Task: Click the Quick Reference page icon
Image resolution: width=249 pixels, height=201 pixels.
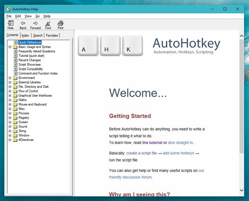Action: coord(16,42)
